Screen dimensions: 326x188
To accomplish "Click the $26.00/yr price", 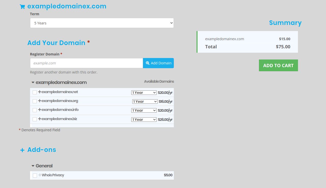I will click(165, 120).
